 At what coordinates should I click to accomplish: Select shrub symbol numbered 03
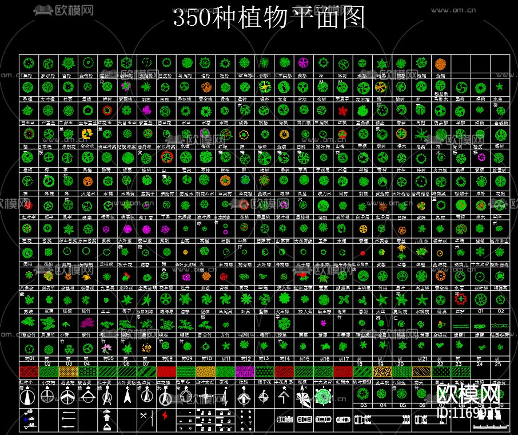point(362,394)
